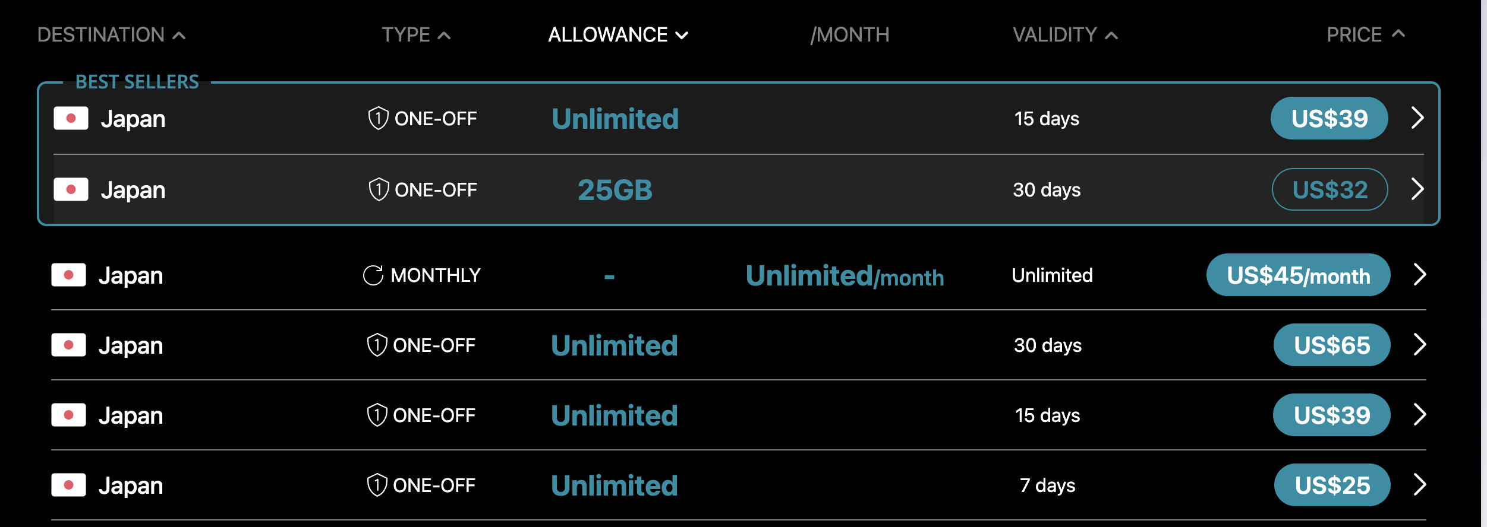Choose the US$65 price button
Image resolution: width=1487 pixels, height=527 pixels.
click(x=1331, y=345)
